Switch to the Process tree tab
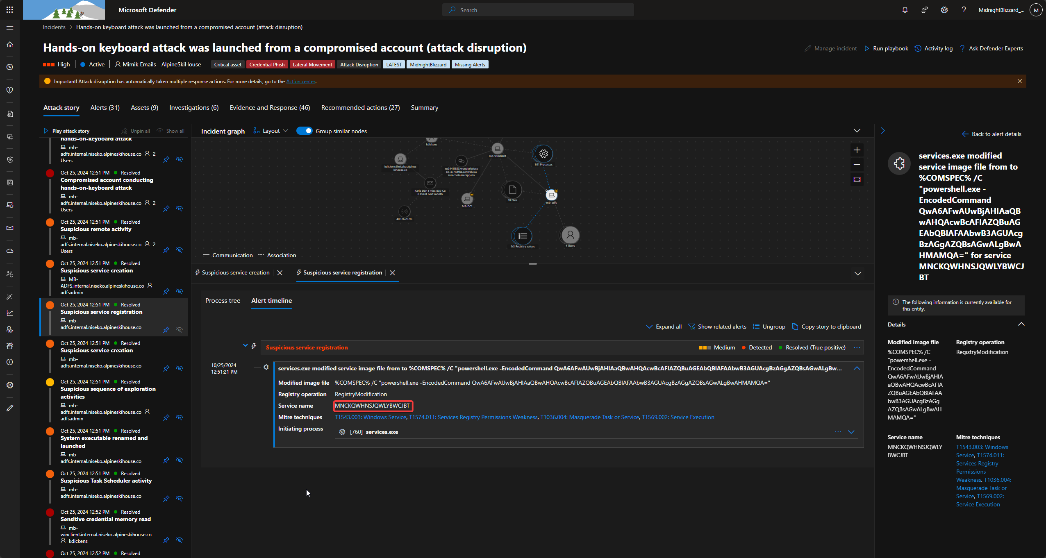1046x558 pixels. [223, 300]
